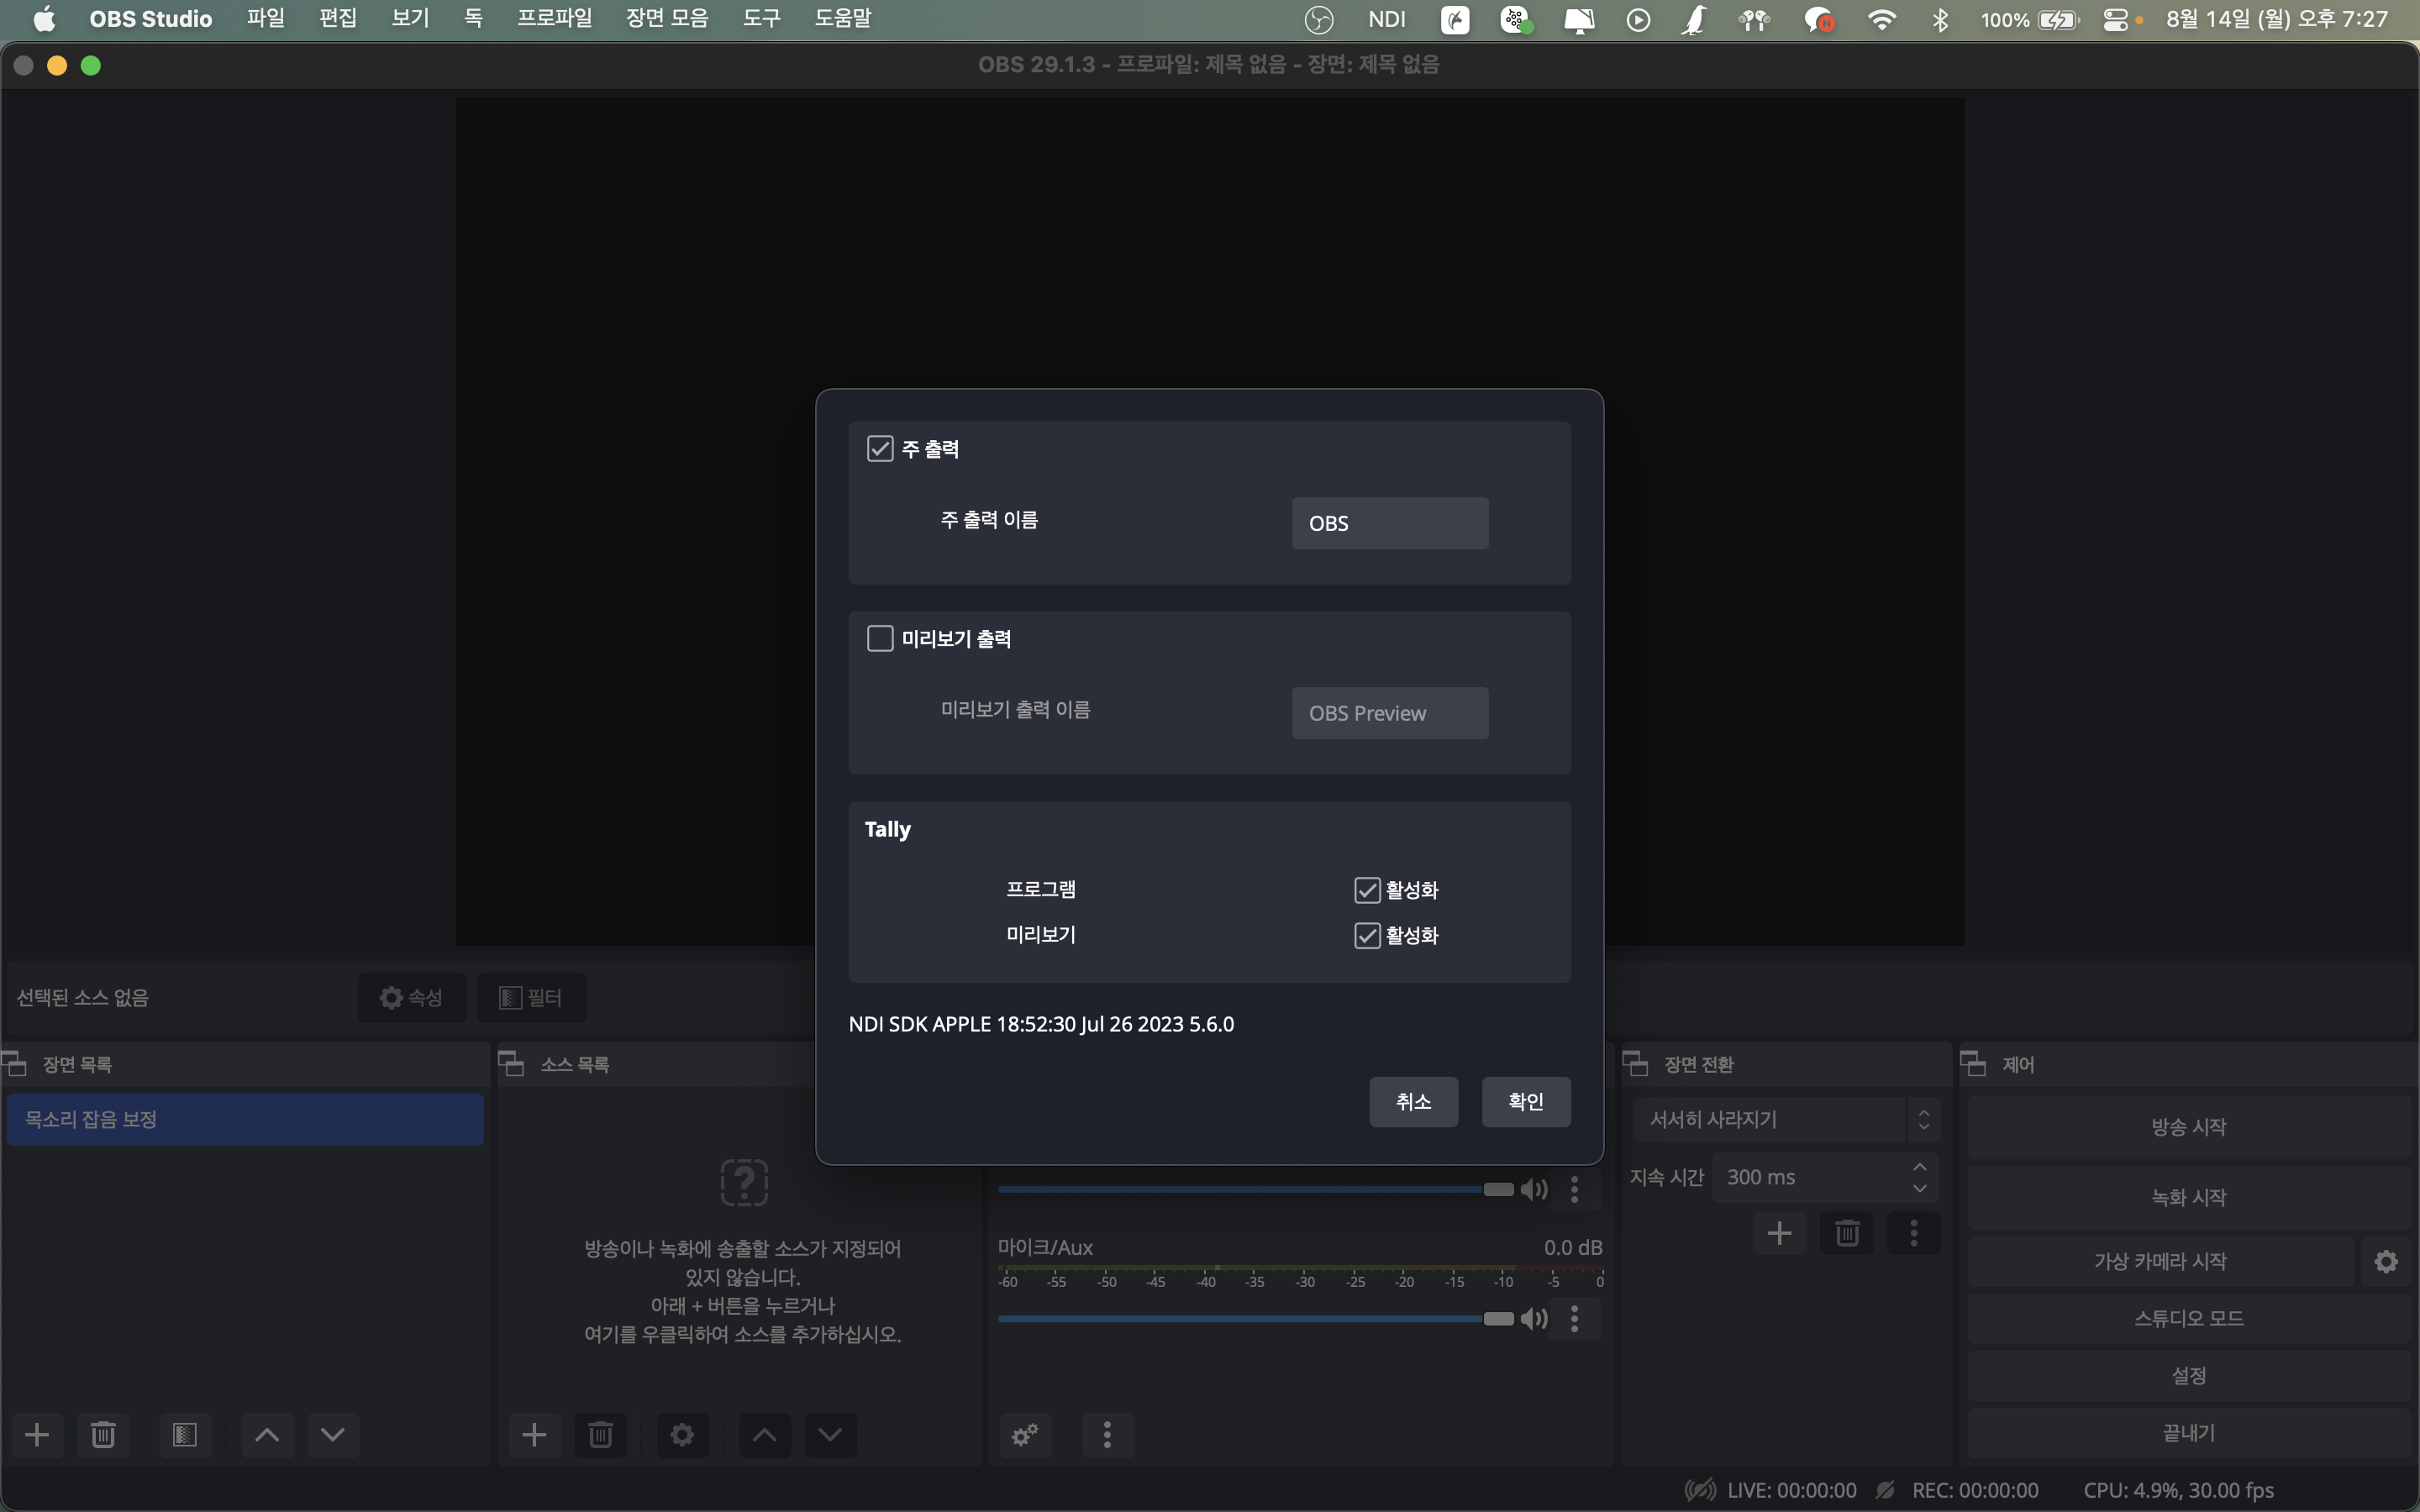Open scene filters icon in scene list toolbar
The image size is (2420, 1512).
pyautogui.click(x=185, y=1435)
